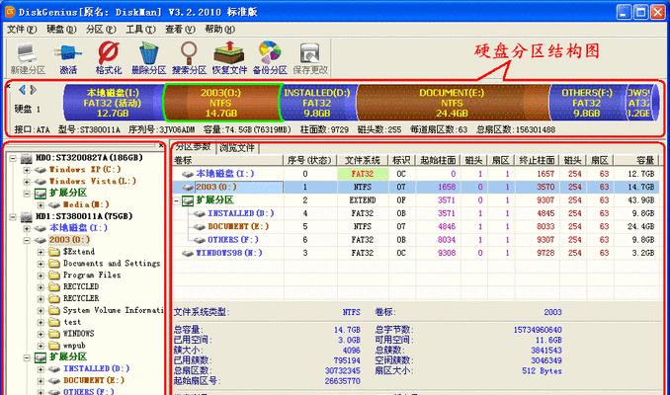Select 本地磁盘(I:) row in partition table
The width and height of the screenshot is (670, 395).
[x=416, y=174]
